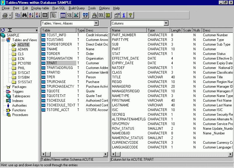This screenshot has height=168, width=234.
Task: Click right scroll arrow of columns list scrollbar
Action: click(230, 154)
